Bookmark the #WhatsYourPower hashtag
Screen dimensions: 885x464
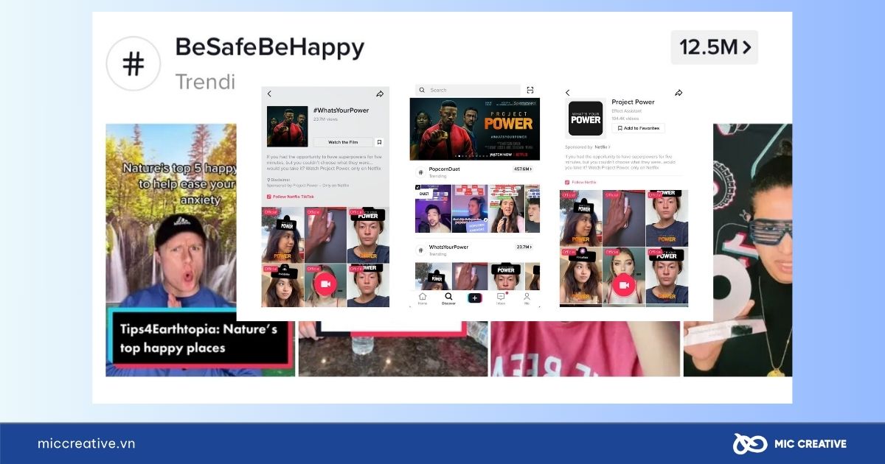tap(379, 142)
